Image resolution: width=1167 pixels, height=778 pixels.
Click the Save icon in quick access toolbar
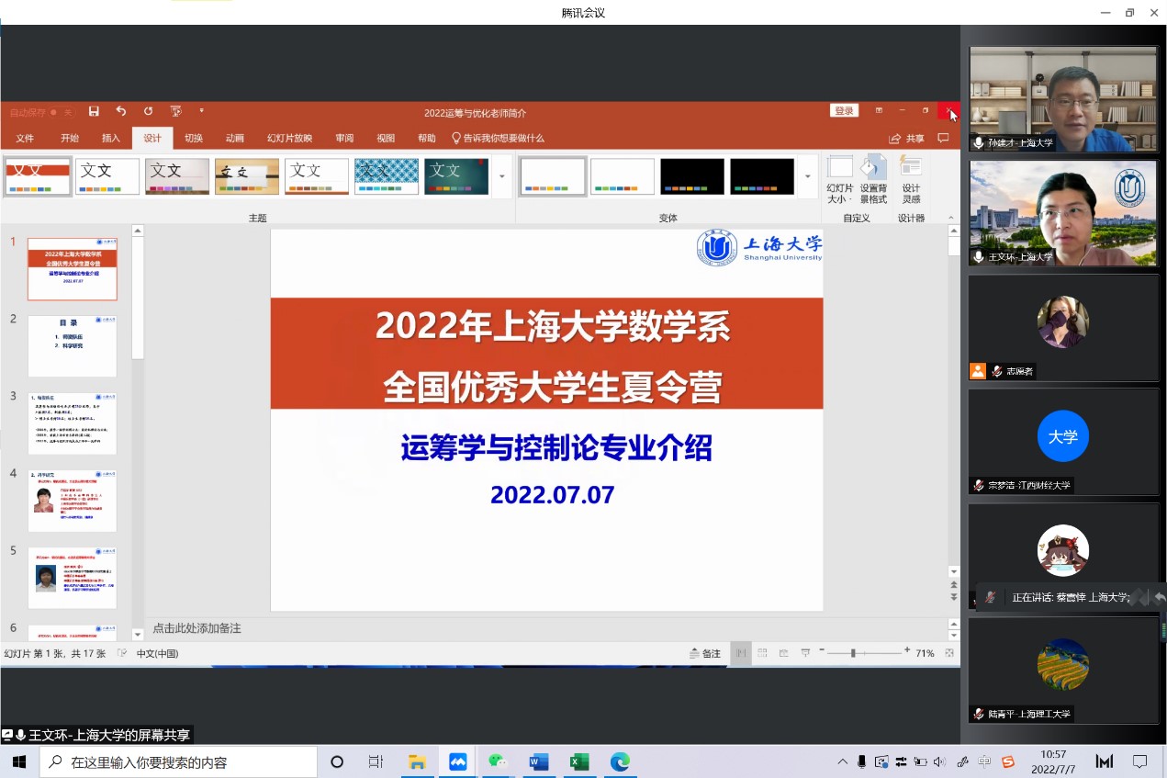point(94,111)
